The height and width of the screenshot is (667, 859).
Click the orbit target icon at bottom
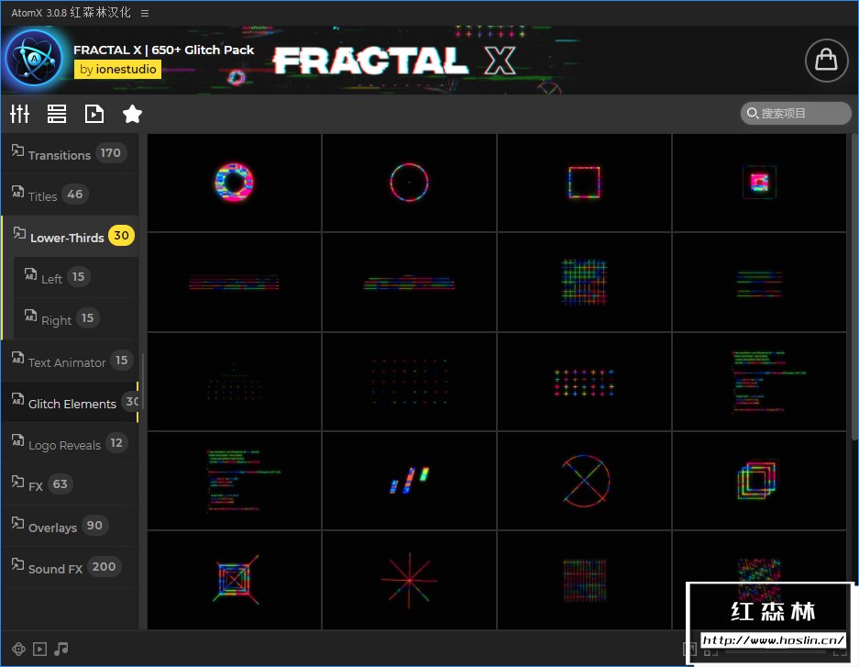[x=18, y=650]
